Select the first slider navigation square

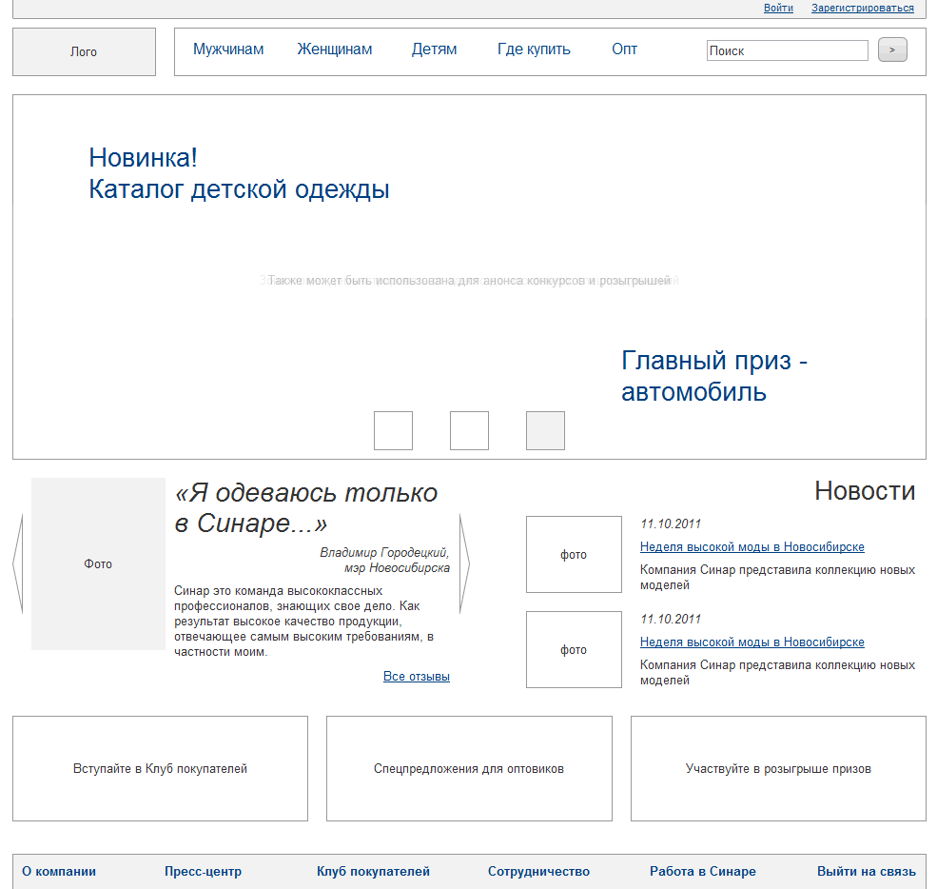pyautogui.click(x=393, y=430)
